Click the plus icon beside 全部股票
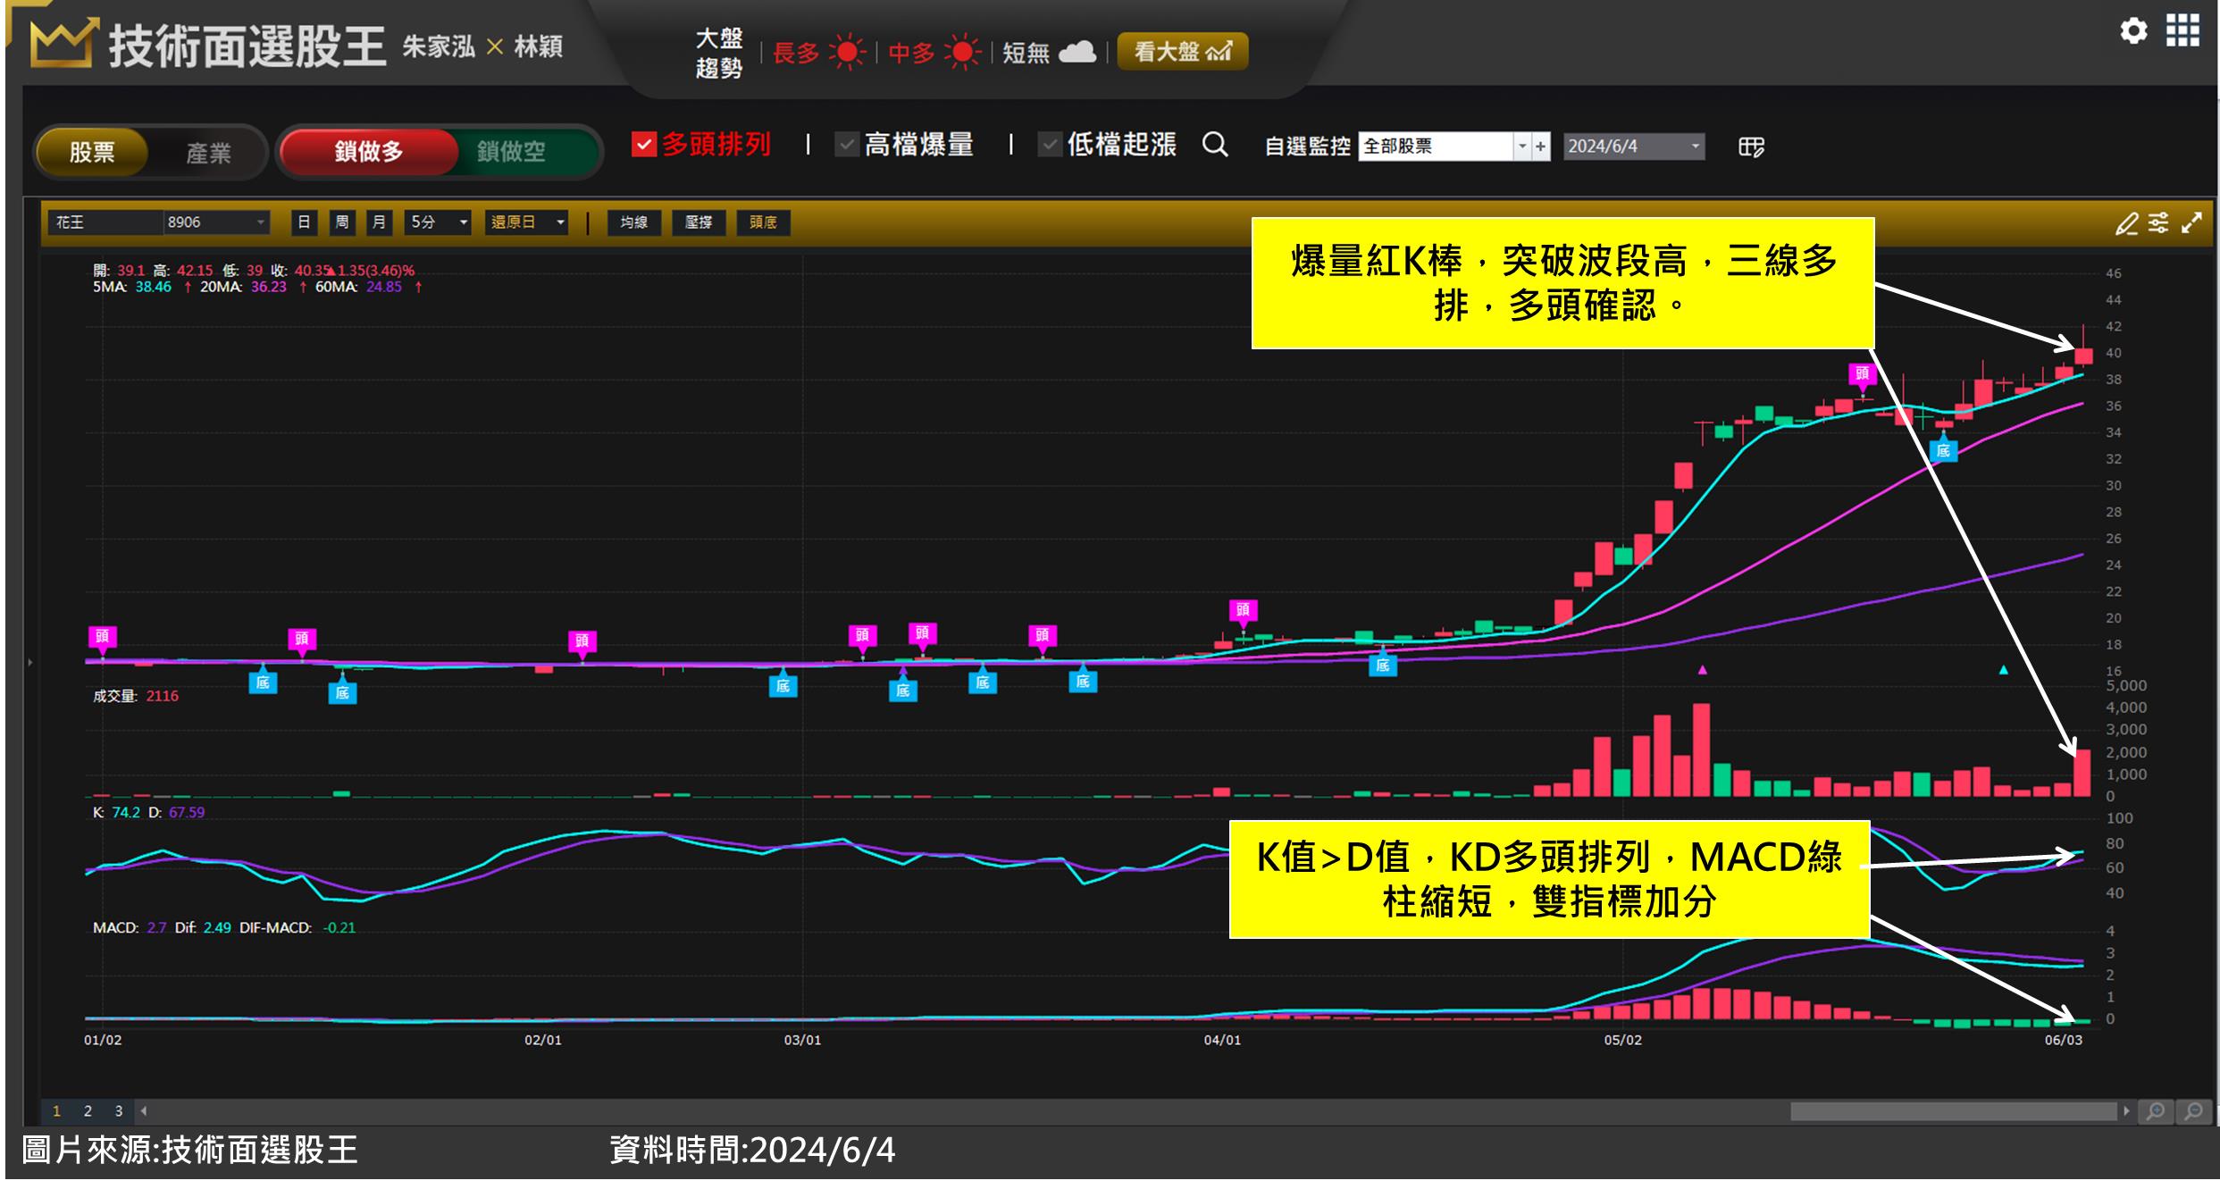 pyautogui.click(x=1541, y=147)
